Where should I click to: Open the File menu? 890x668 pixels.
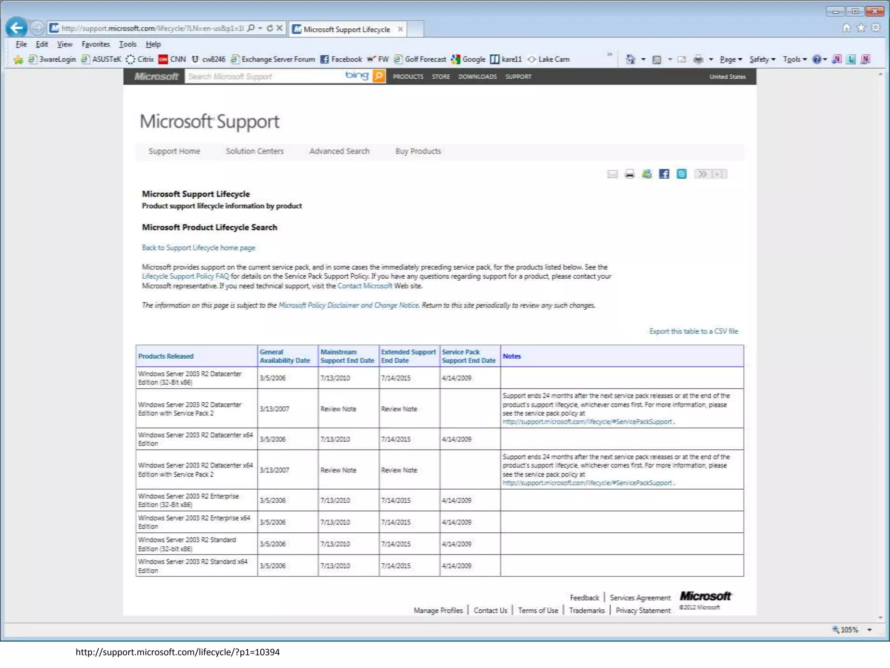click(x=21, y=44)
